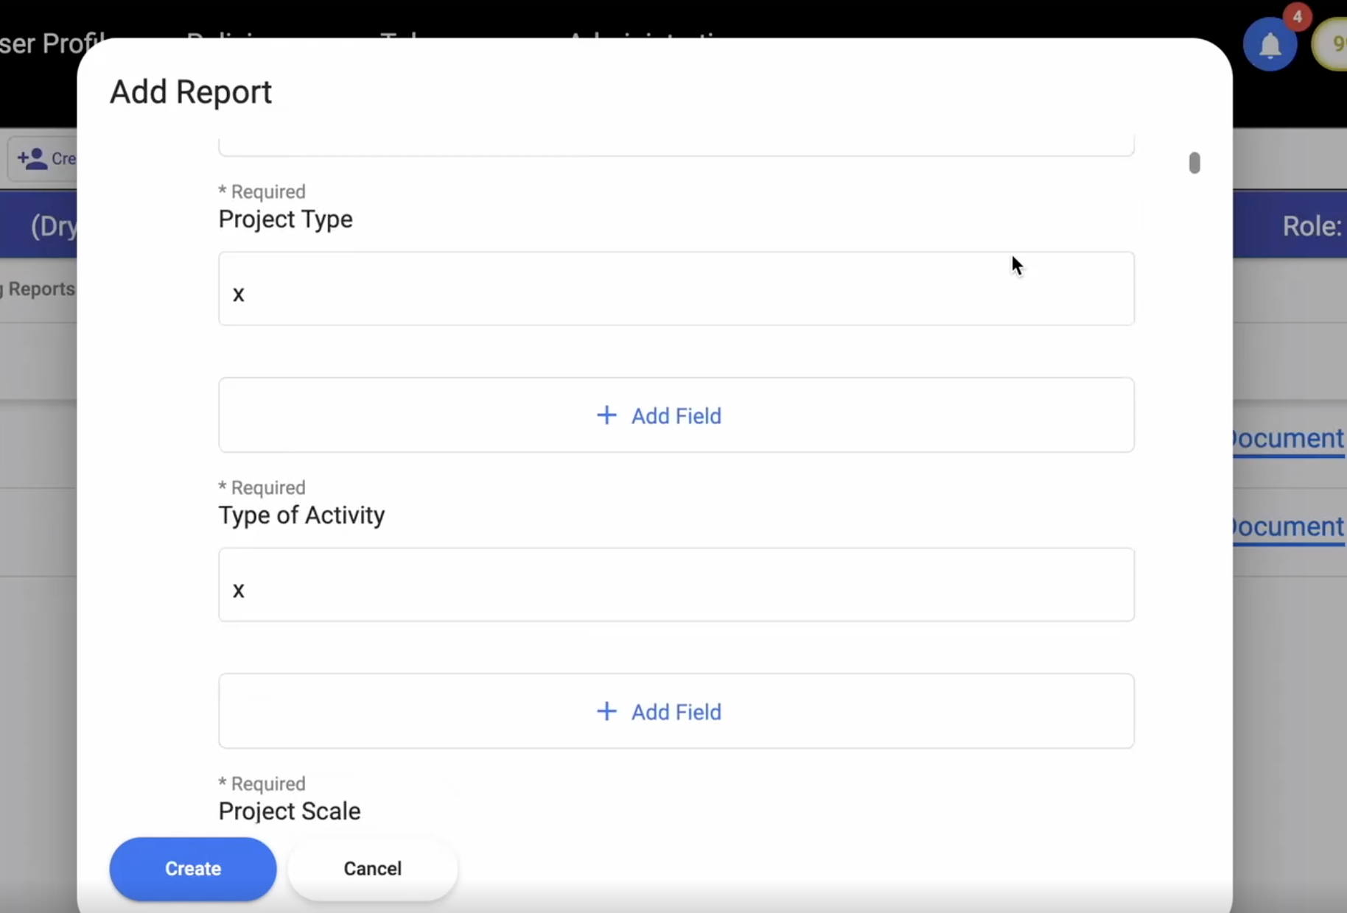Cancel the Add Report dialog
This screenshot has width=1347, height=913.
click(372, 869)
